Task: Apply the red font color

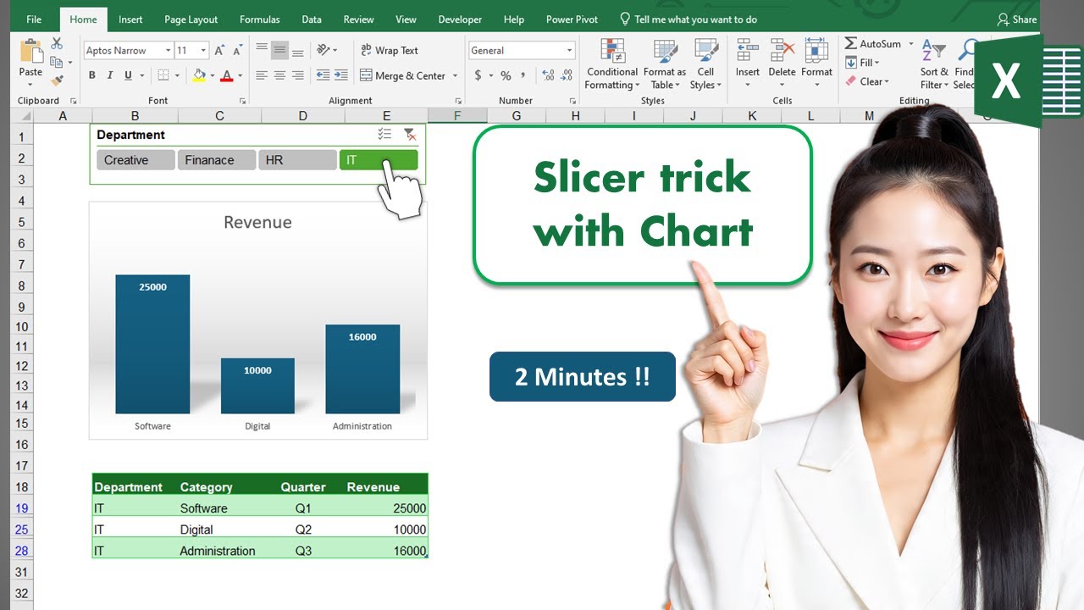Action: (x=226, y=75)
